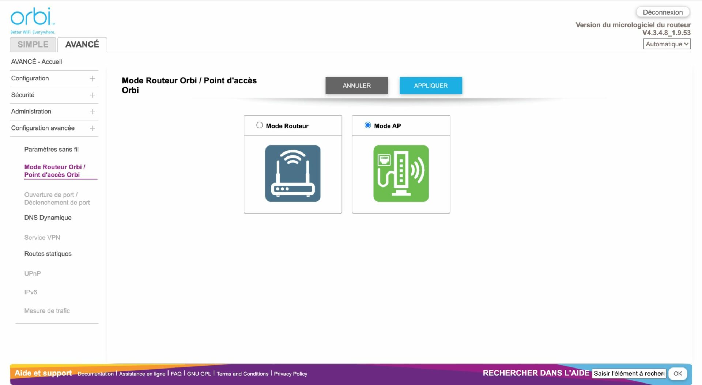Switch to the AVANCÉ tab

pos(82,44)
